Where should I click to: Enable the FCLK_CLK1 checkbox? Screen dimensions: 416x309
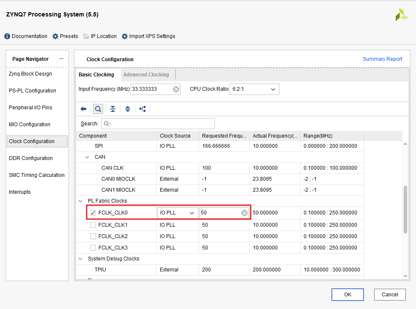coord(93,225)
